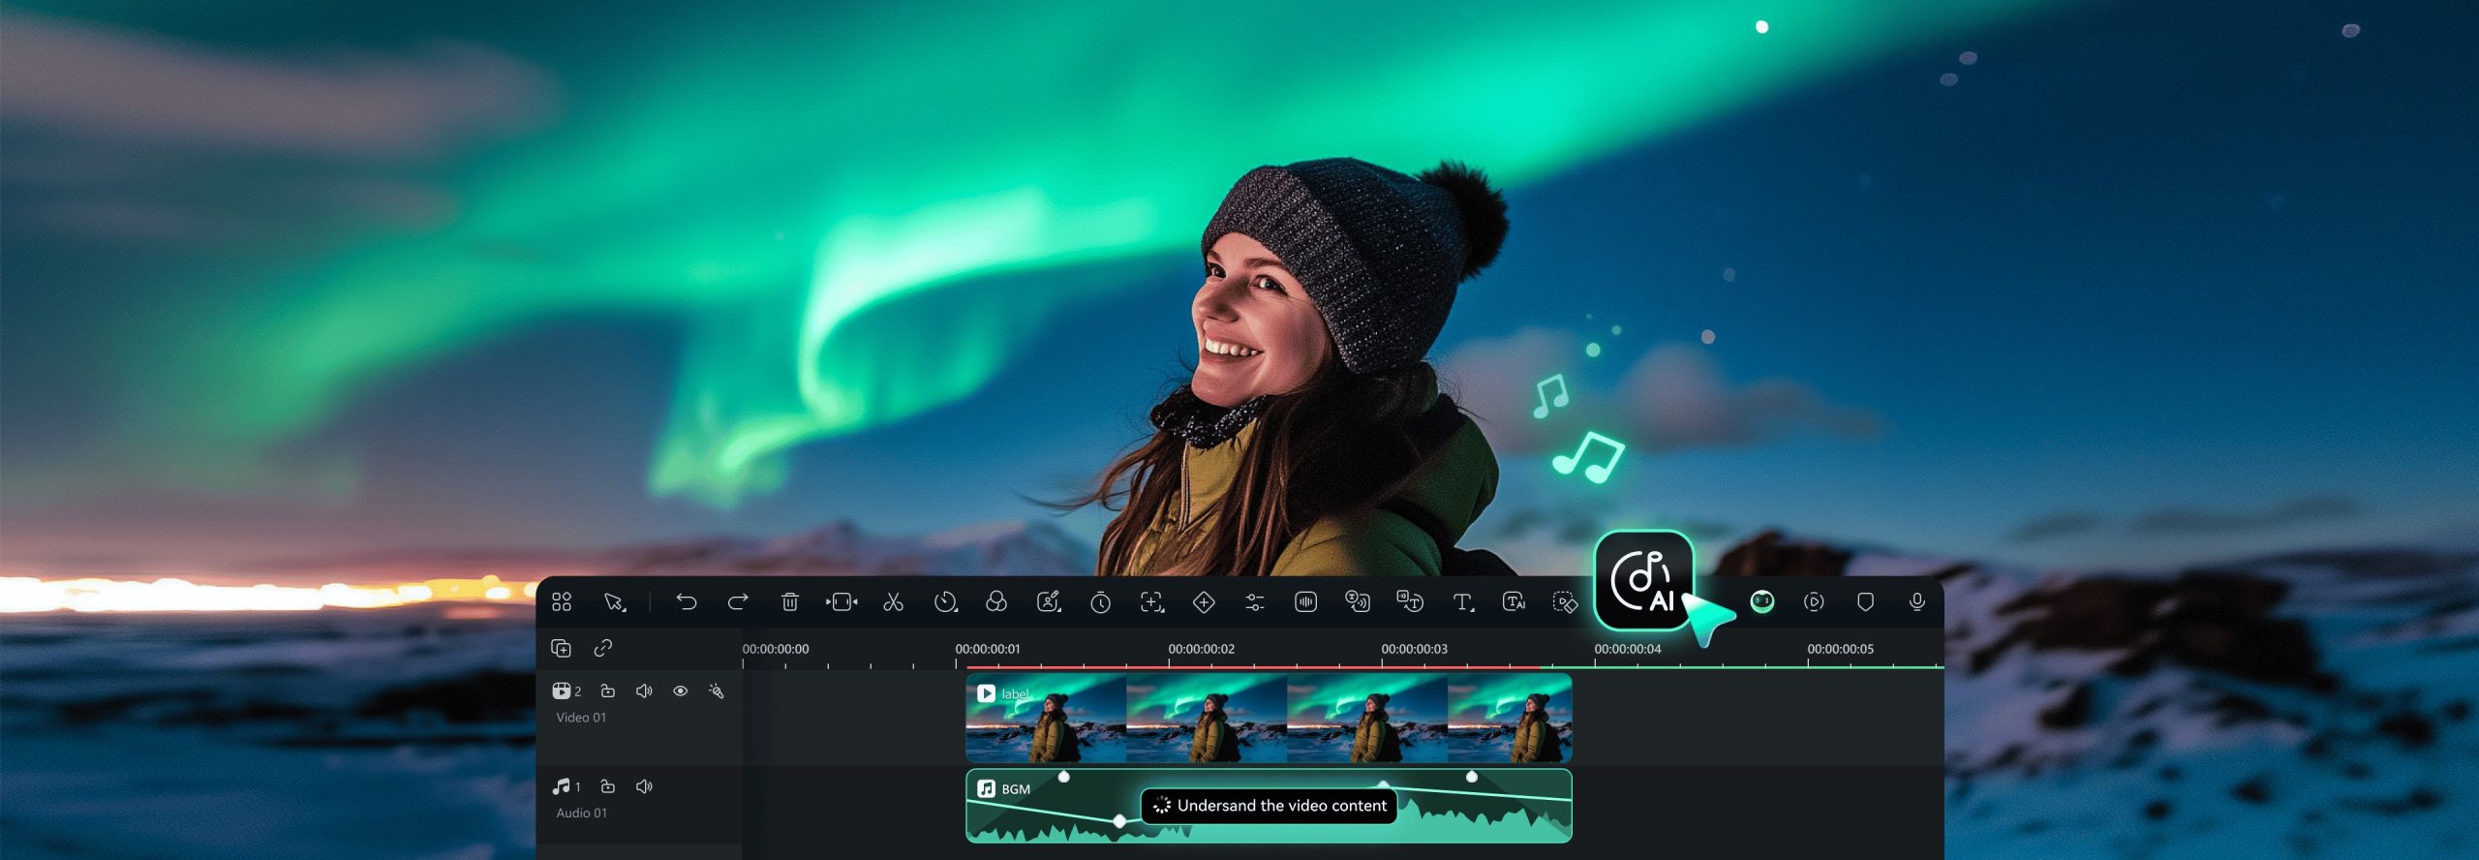The image size is (2479, 860).
Task: Select the scissors split tool
Action: click(893, 602)
